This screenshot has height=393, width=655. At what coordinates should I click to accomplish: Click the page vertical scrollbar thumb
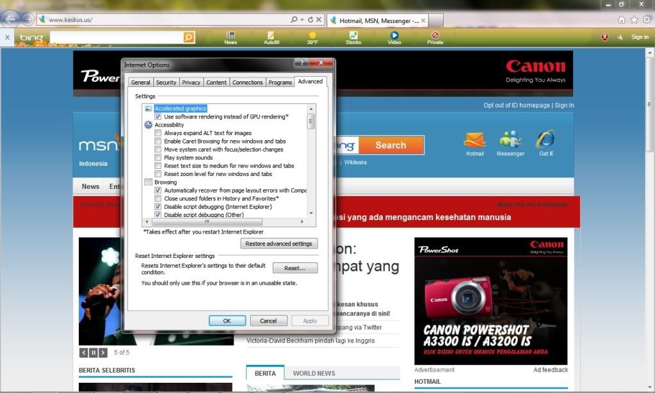(649, 104)
